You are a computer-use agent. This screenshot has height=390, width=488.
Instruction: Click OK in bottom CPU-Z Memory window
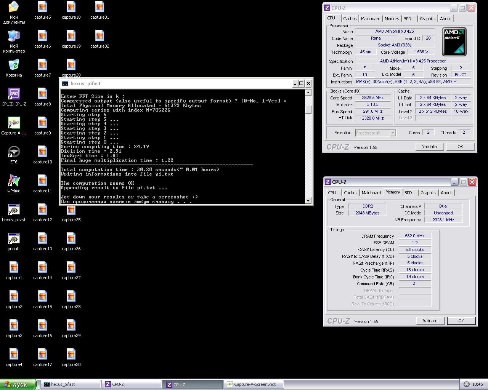461,321
